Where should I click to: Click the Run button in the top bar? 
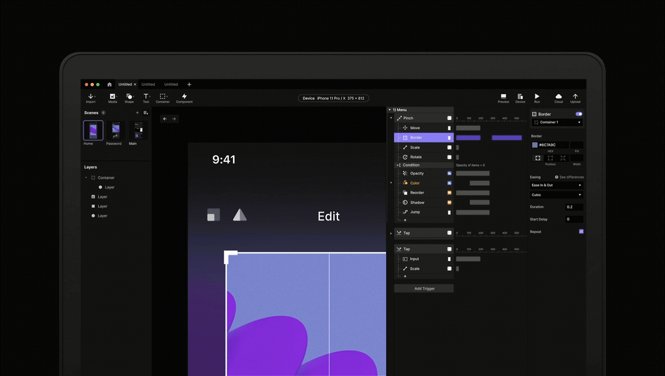click(x=537, y=98)
